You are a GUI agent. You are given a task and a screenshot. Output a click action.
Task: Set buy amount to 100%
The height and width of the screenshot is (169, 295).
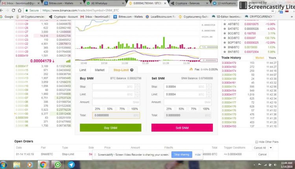tap(135, 109)
